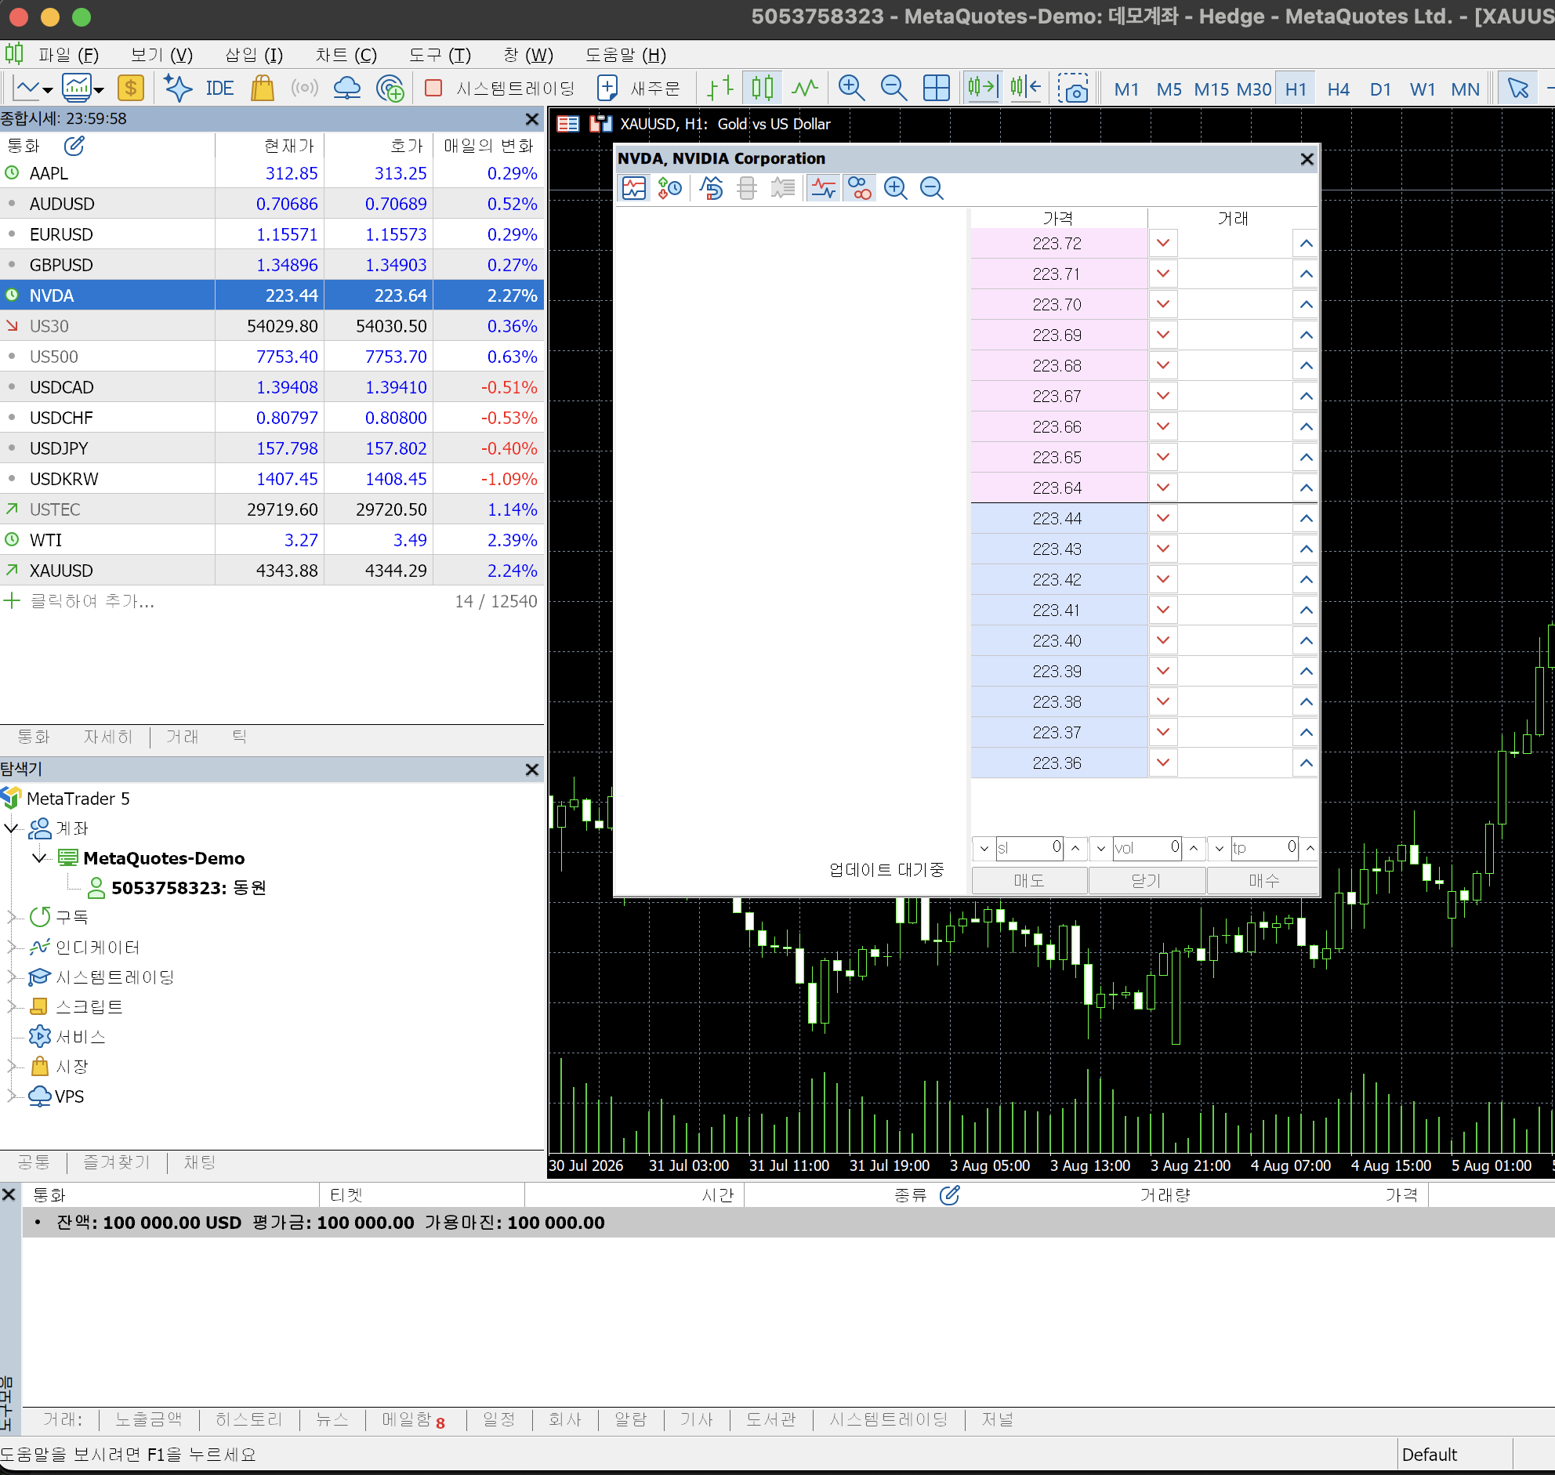Click the time and sales icon in NVDA window
The width and height of the screenshot is (1555, 1475).
[670, 189]
